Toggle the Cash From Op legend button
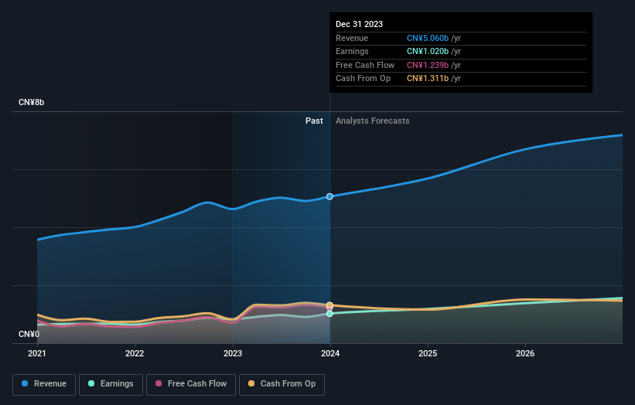The height and width of the screenshot is (405, 635). [282, 384]
